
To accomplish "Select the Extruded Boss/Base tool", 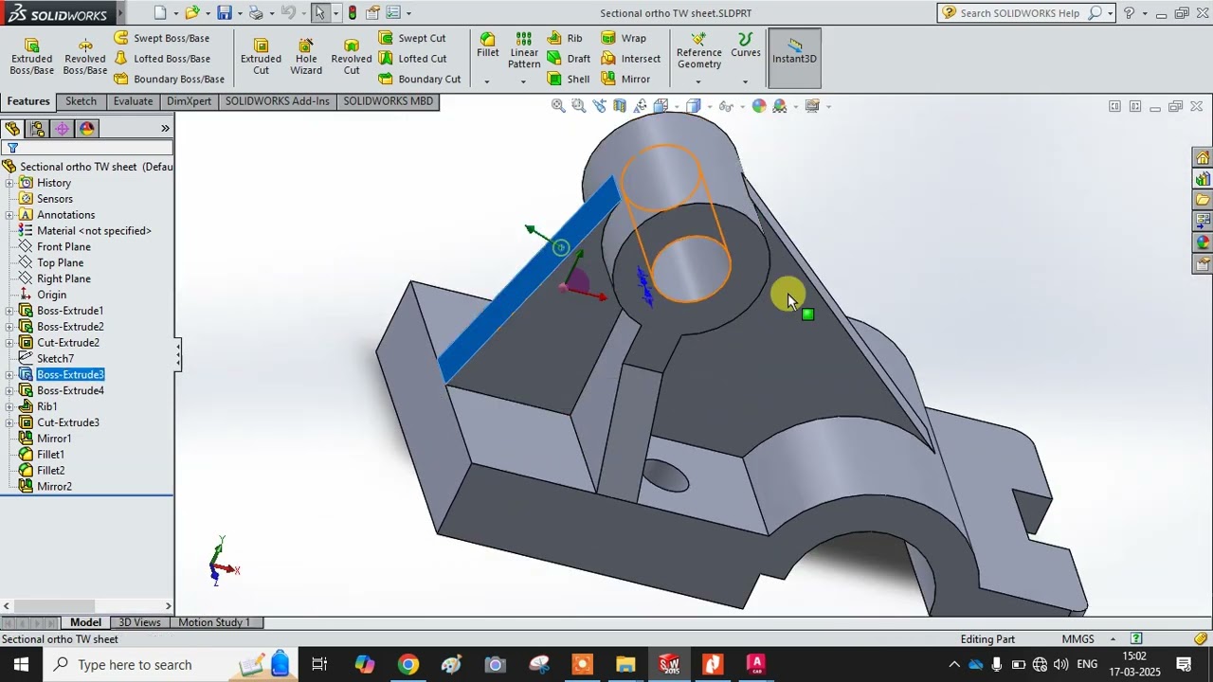I will pyautogui.click(x=31, y=57).
